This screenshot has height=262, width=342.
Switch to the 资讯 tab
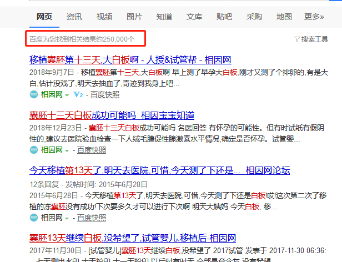[74, 17]
